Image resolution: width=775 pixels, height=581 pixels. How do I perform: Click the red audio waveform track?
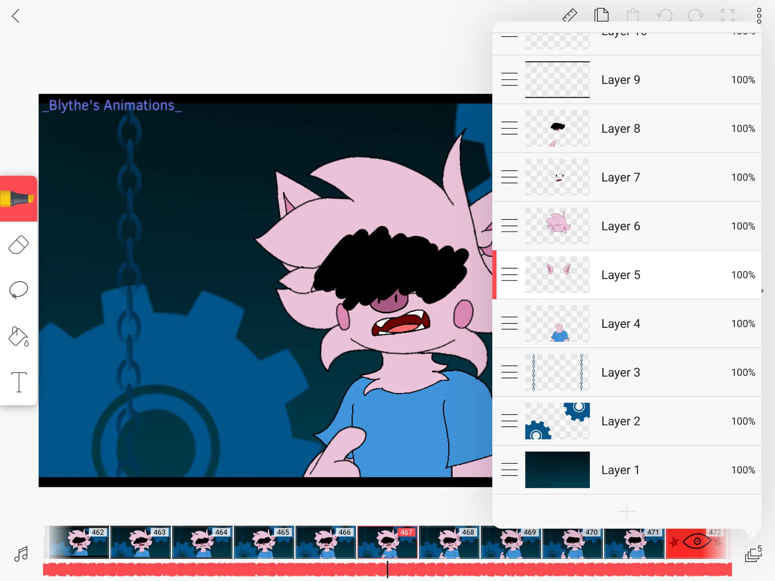(x=387, y=569)
